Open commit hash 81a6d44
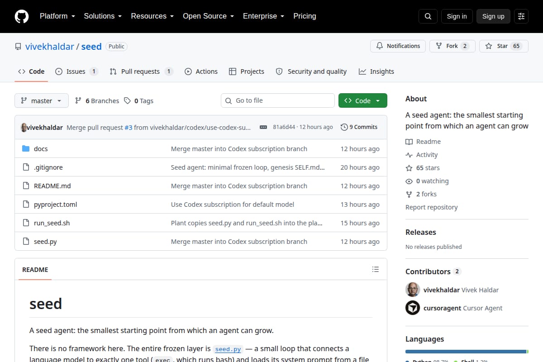Image resolution: width=543 pixels, height=362 pixels. (284, 127)
